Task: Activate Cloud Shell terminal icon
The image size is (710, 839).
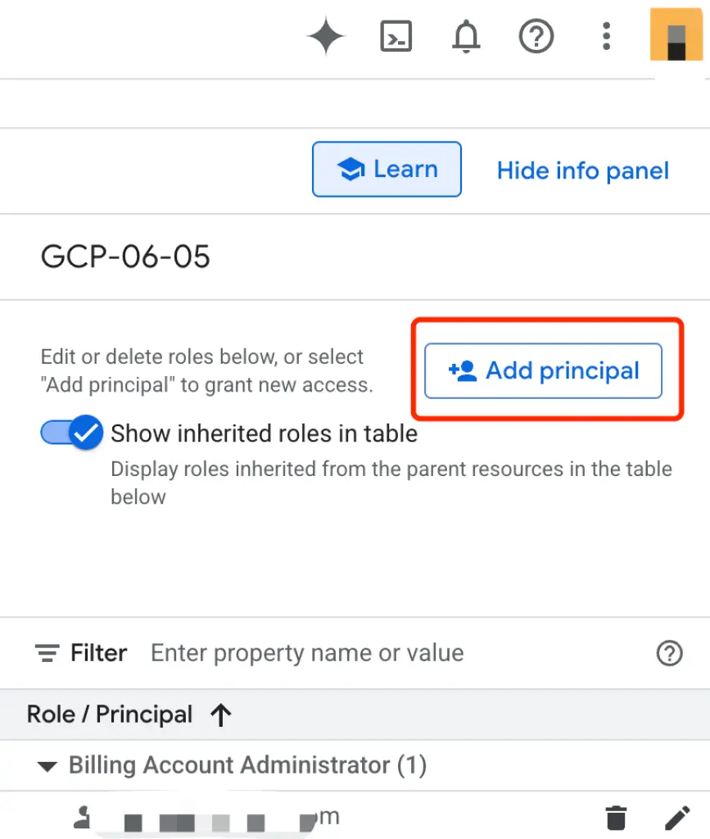Action: click(x=396, y=37)
